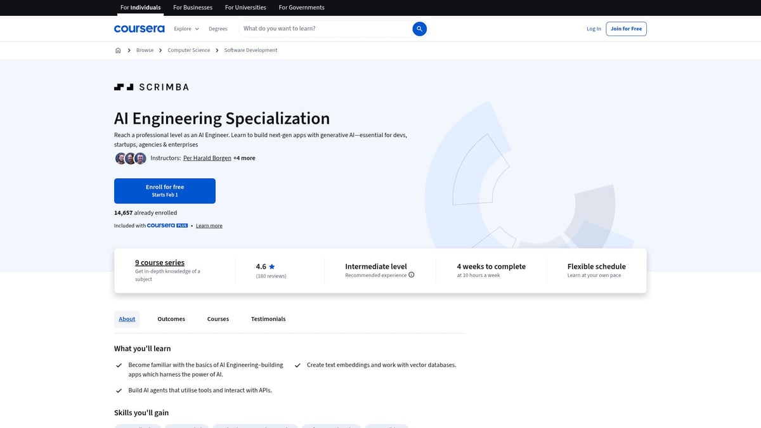Image resolution: width=761 pixels, height=428 pixels.
Task: Click the Skills you'll gain heading
Action: pyautogui.click(x=141, y=413)
